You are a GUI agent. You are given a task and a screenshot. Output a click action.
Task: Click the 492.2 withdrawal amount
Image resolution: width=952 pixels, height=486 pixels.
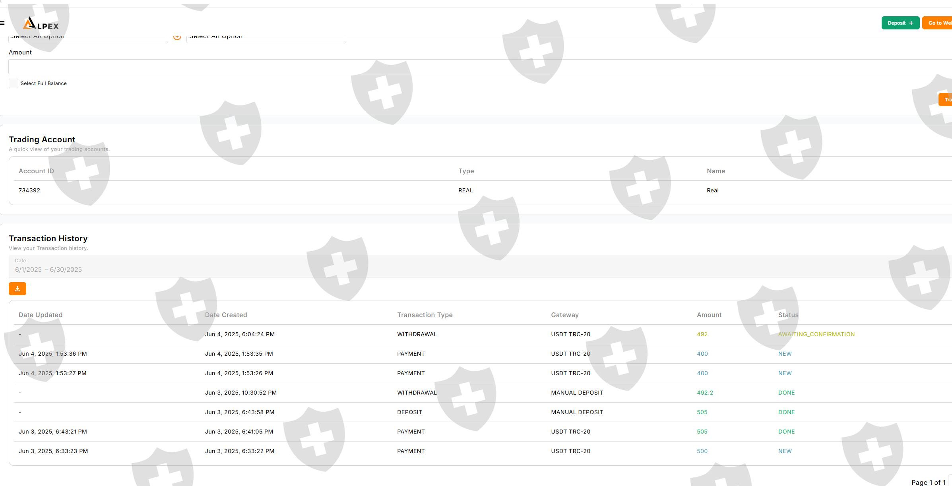tap(705, 393)
